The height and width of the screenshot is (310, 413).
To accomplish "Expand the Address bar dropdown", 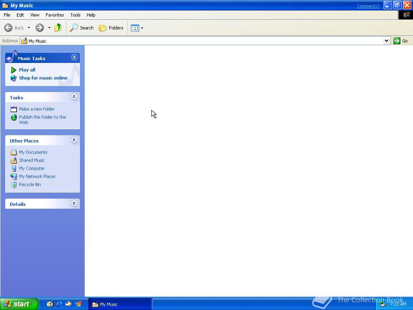I will tap(386, 41).
